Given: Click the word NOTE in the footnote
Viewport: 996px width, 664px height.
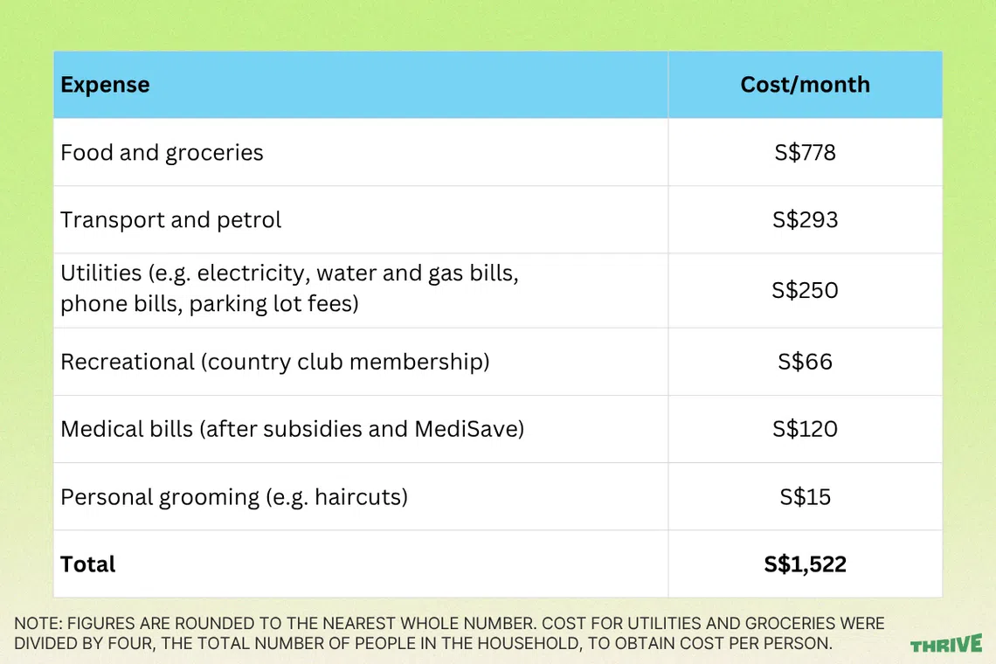Looking at the screenshot, I should click(x=36, y=624).
